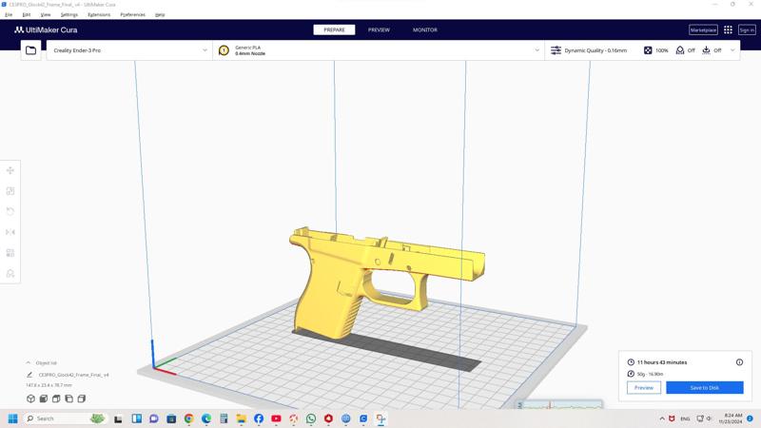Image resolution: width=761 pixels, height=428 pixels.
Task: Open WhatsApp from the taskbar
Action: tap(311, 418)
